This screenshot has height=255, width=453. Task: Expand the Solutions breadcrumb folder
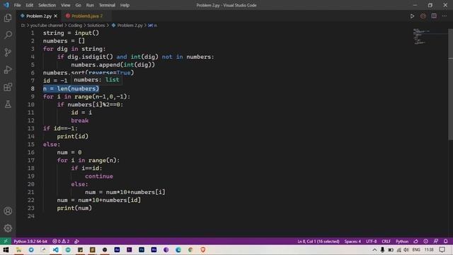96,25
